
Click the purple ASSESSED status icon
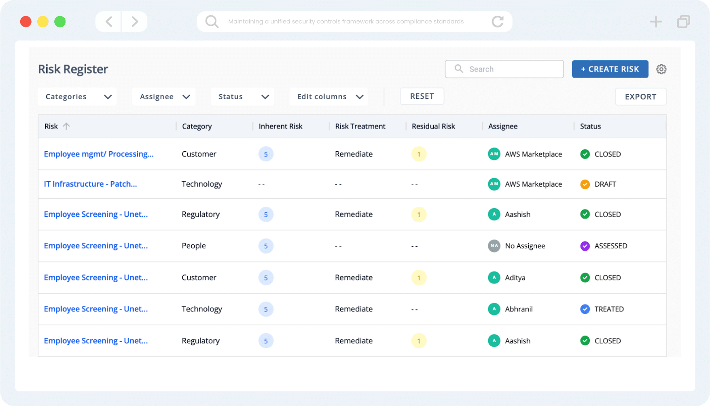point(585,246)
